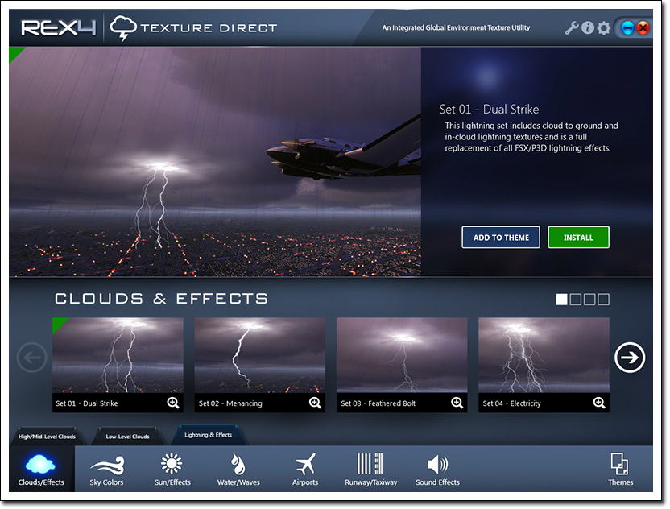Go to the fourth page indicator square

(603, 300)
